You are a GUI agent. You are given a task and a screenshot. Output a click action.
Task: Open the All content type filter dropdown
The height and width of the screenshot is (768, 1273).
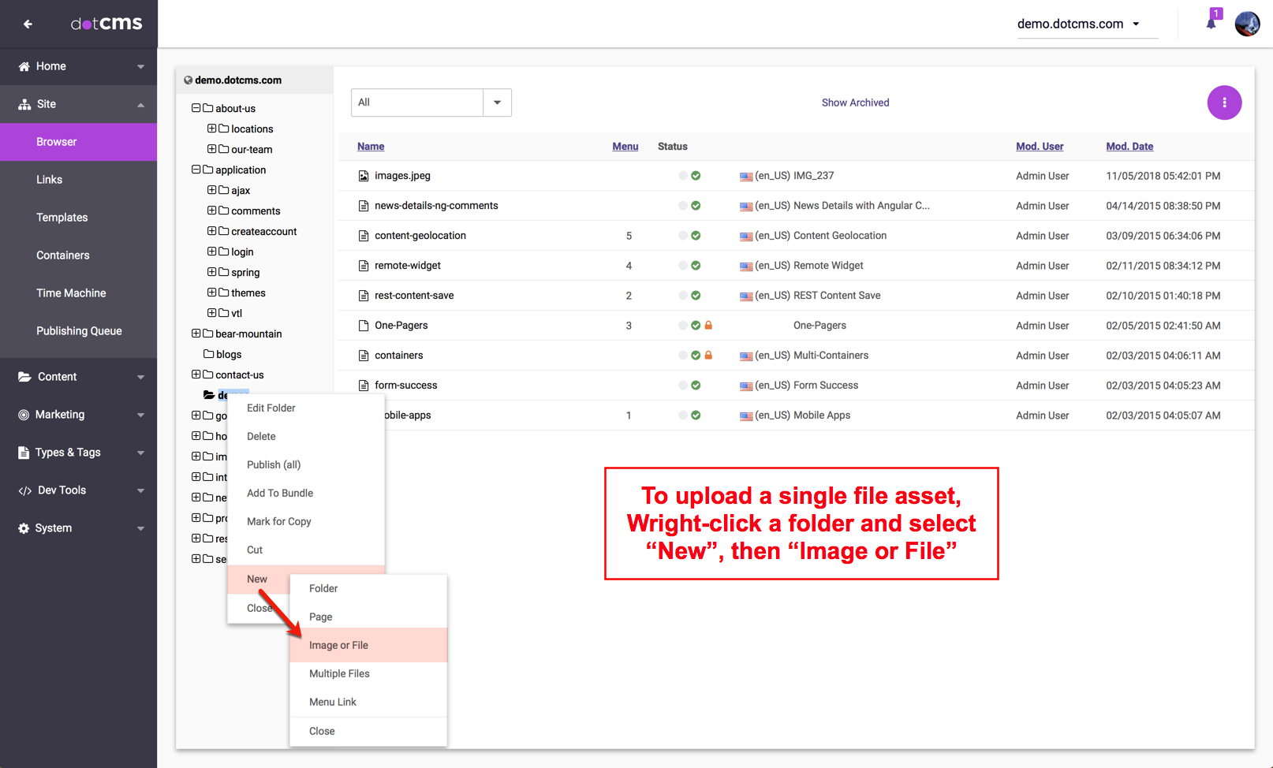point(497,103)
